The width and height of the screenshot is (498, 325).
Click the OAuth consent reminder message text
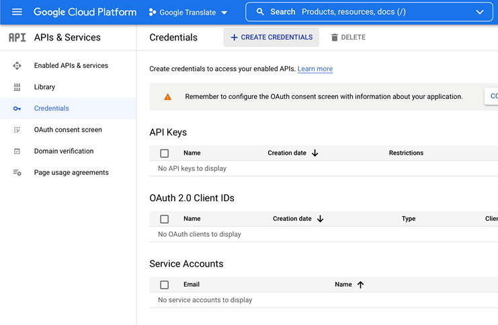324,97
